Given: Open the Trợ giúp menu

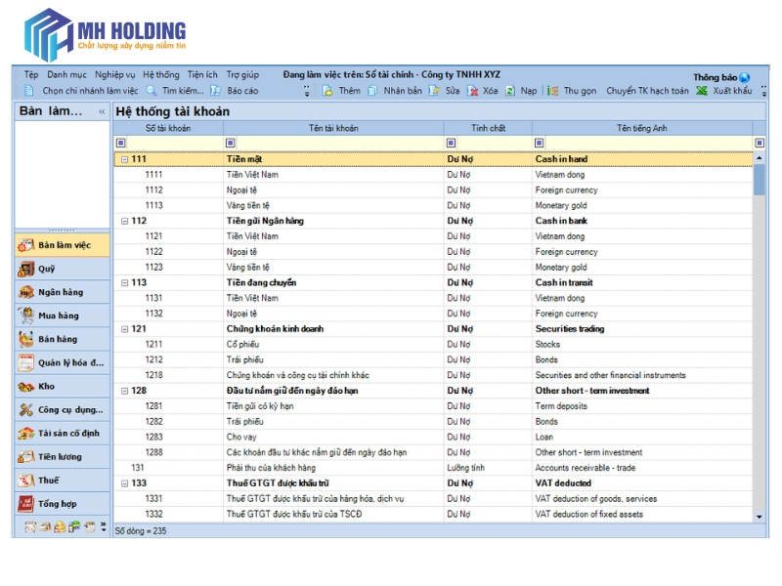Looking at the screenshot, I should [242, 75].
